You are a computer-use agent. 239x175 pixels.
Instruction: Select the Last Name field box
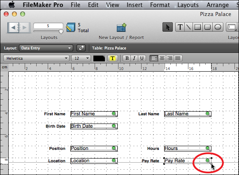(188, 114)
